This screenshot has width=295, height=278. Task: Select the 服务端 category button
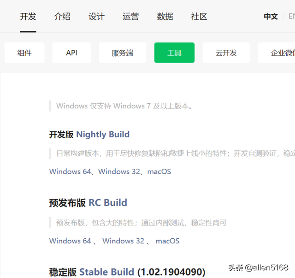click(123, 53)
